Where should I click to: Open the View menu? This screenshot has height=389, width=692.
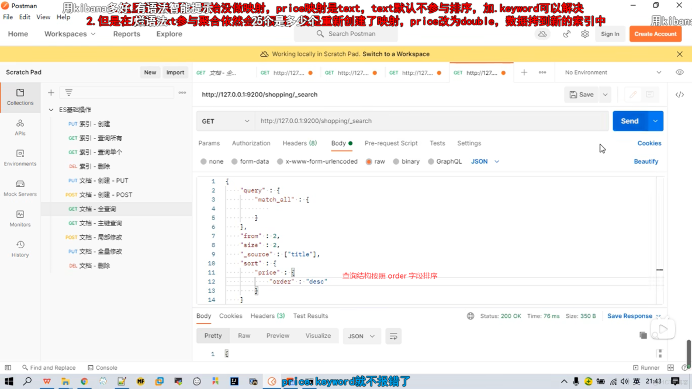(x=43, y=17)
